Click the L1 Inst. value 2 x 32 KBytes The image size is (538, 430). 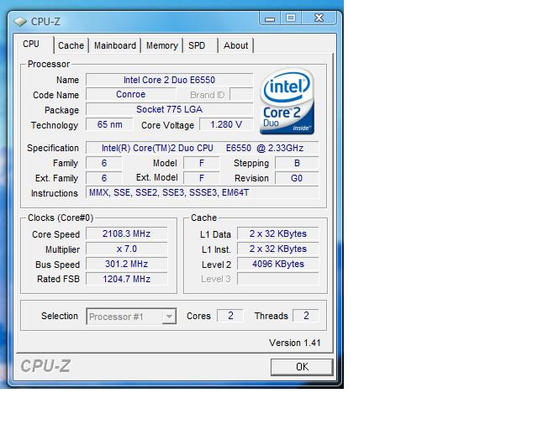278,249
